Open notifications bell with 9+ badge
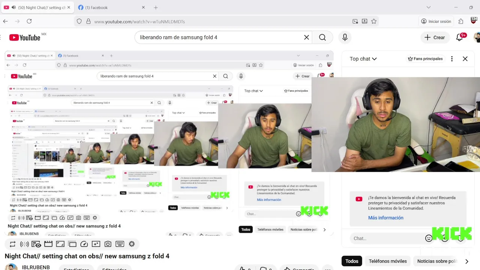The image size is (480, 270). pos(460,37)
